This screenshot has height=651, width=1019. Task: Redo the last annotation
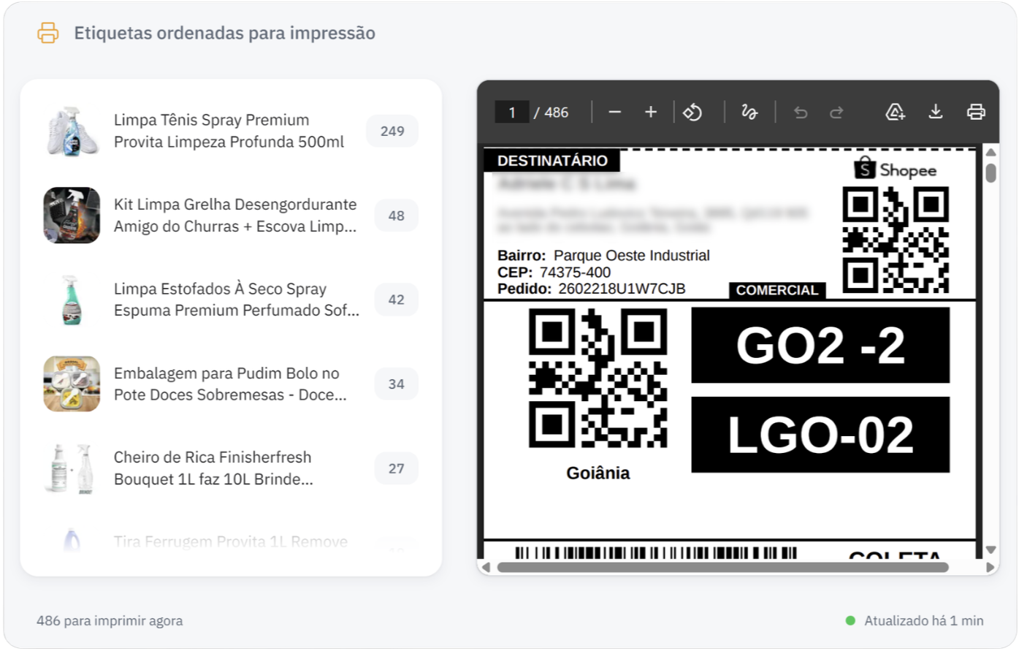(836, 112)
